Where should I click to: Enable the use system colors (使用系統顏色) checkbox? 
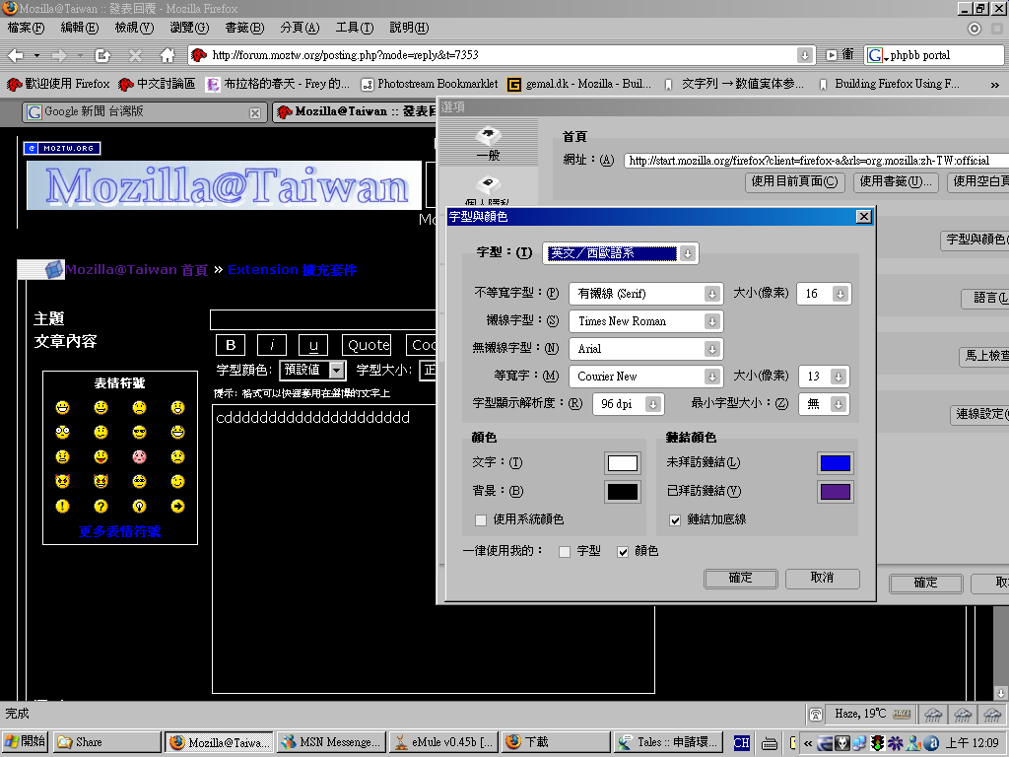tap(481, 519)
